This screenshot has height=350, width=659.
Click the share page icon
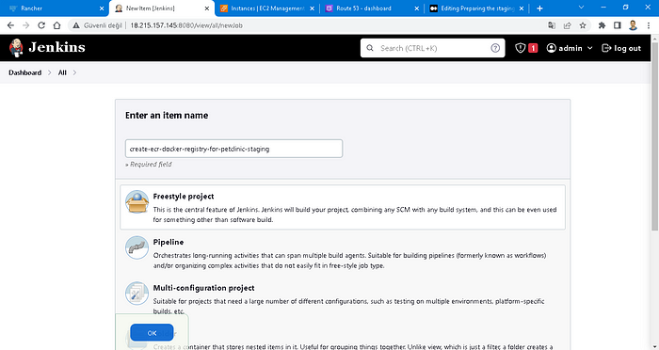[568, 25]
